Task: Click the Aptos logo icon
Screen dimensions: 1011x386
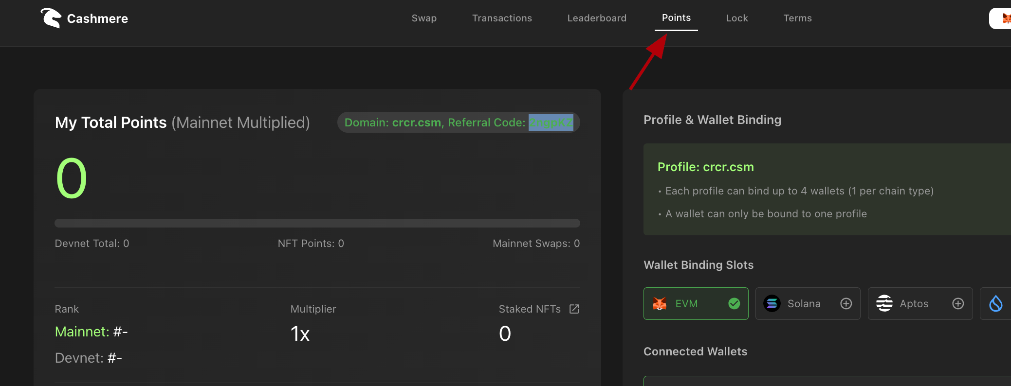Action: [x=884, y=304]
